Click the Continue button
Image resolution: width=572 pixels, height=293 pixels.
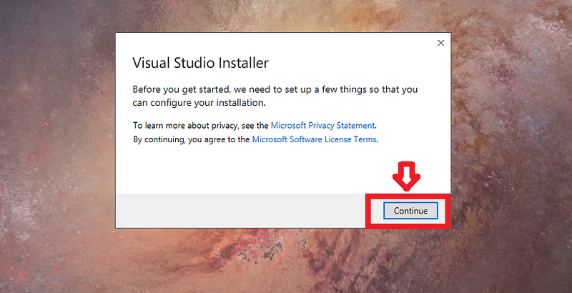[x=410, y=211]
